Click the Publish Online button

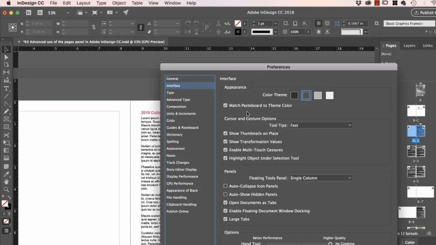[423, 13]
